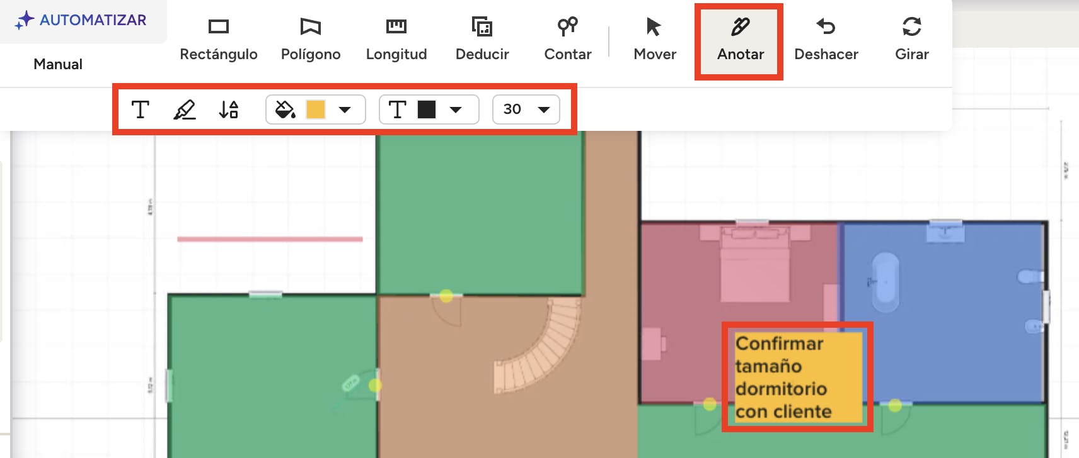Screen dimensions: 1079x458
Task: Click the text annotation T icon
Action: coord(140,109)
